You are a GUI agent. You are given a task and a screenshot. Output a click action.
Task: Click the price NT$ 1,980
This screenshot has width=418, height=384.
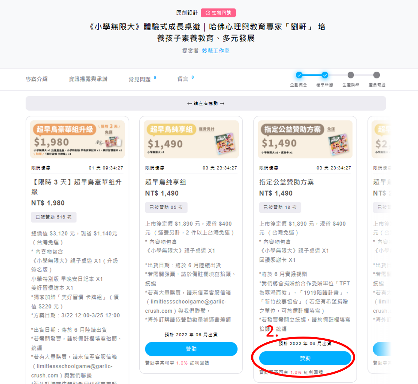click(48, 203)
